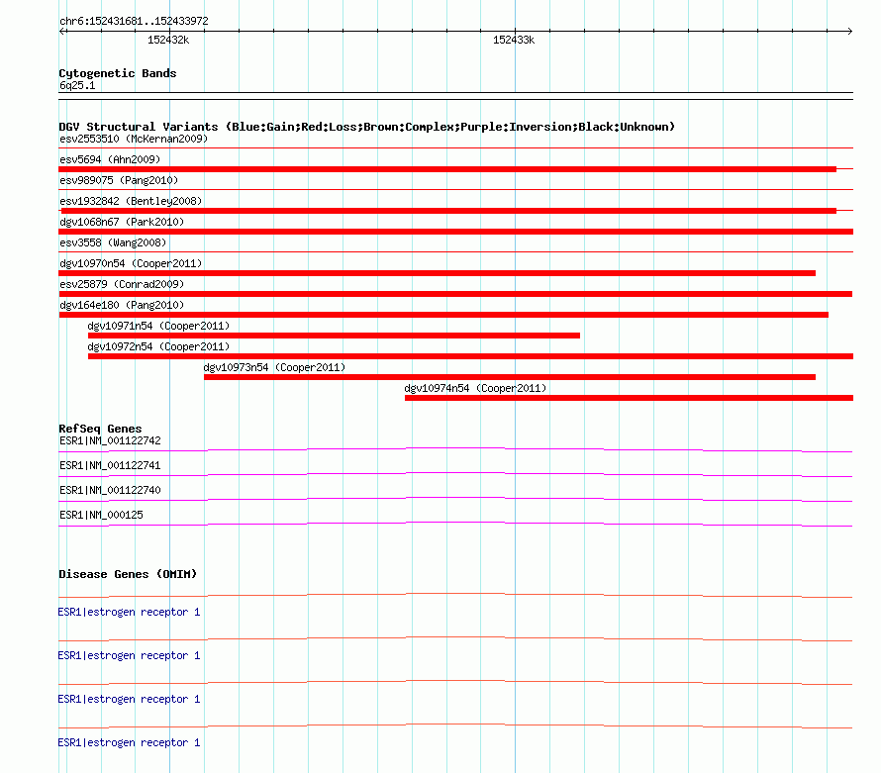Click variant label esv5694 (Ahn2009)
This screenshot has width=881, height=773.
(110, 159)
